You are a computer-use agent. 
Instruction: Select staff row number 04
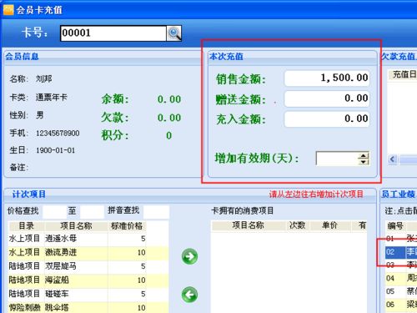coord(401,278)
